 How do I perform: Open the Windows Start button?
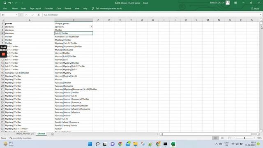tap(90, 144)
